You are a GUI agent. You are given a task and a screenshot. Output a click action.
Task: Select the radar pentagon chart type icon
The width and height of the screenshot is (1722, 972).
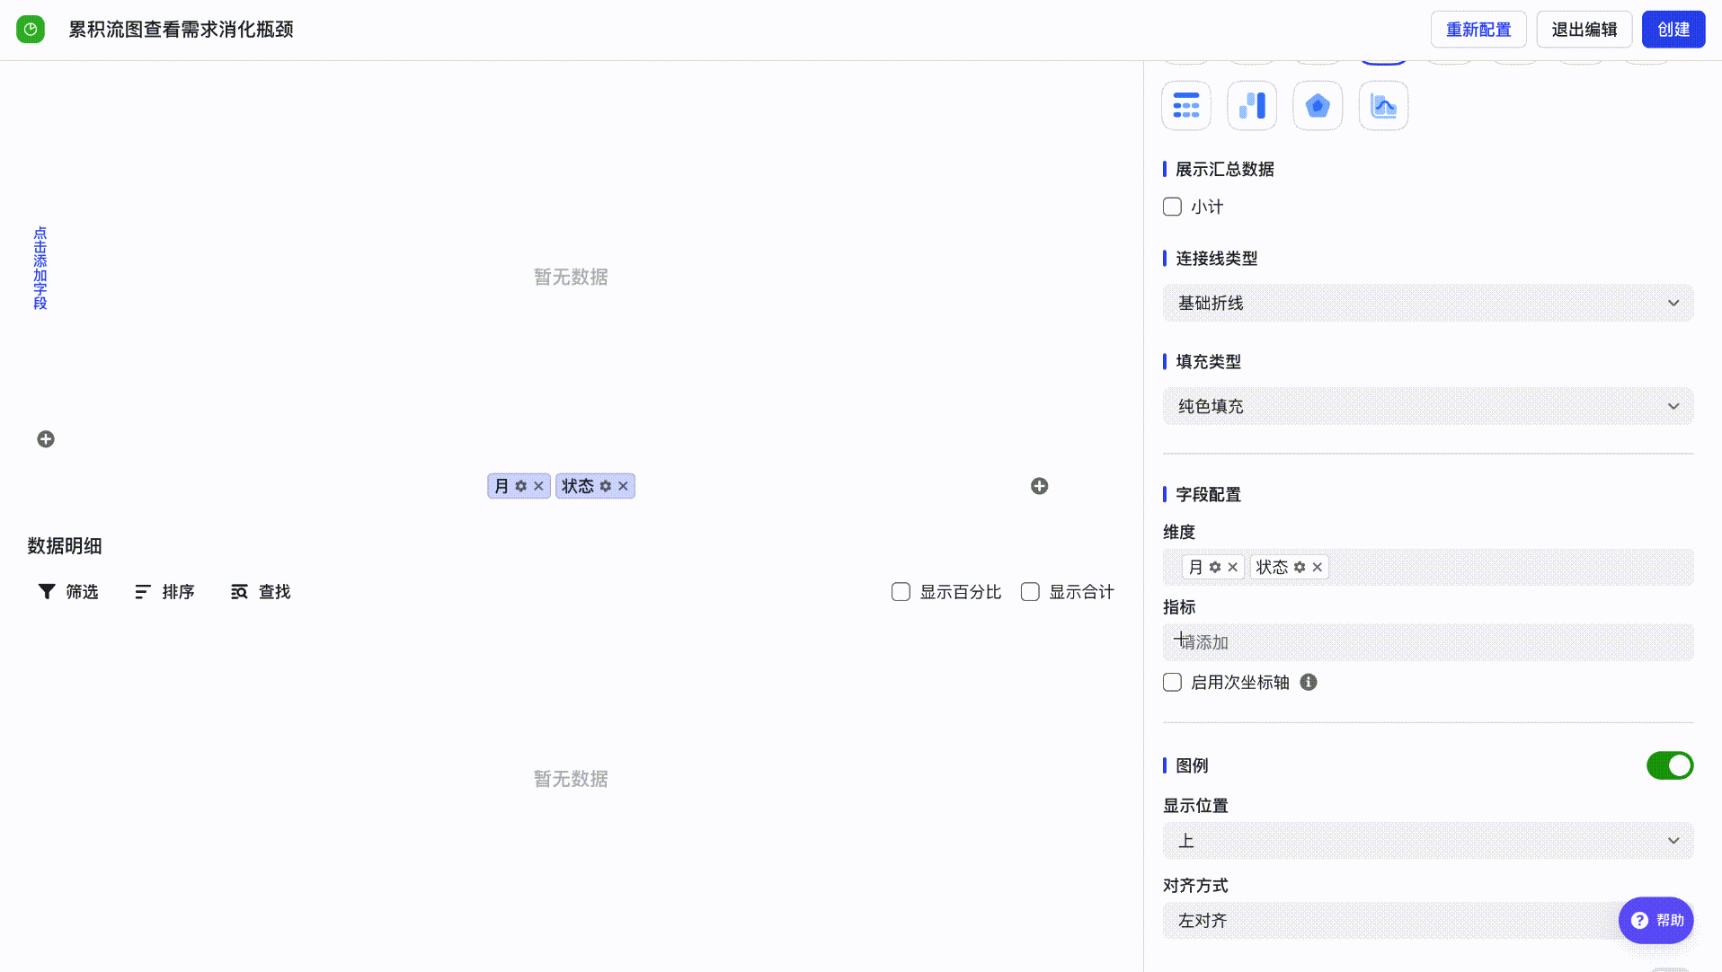tap(1318, 106)
